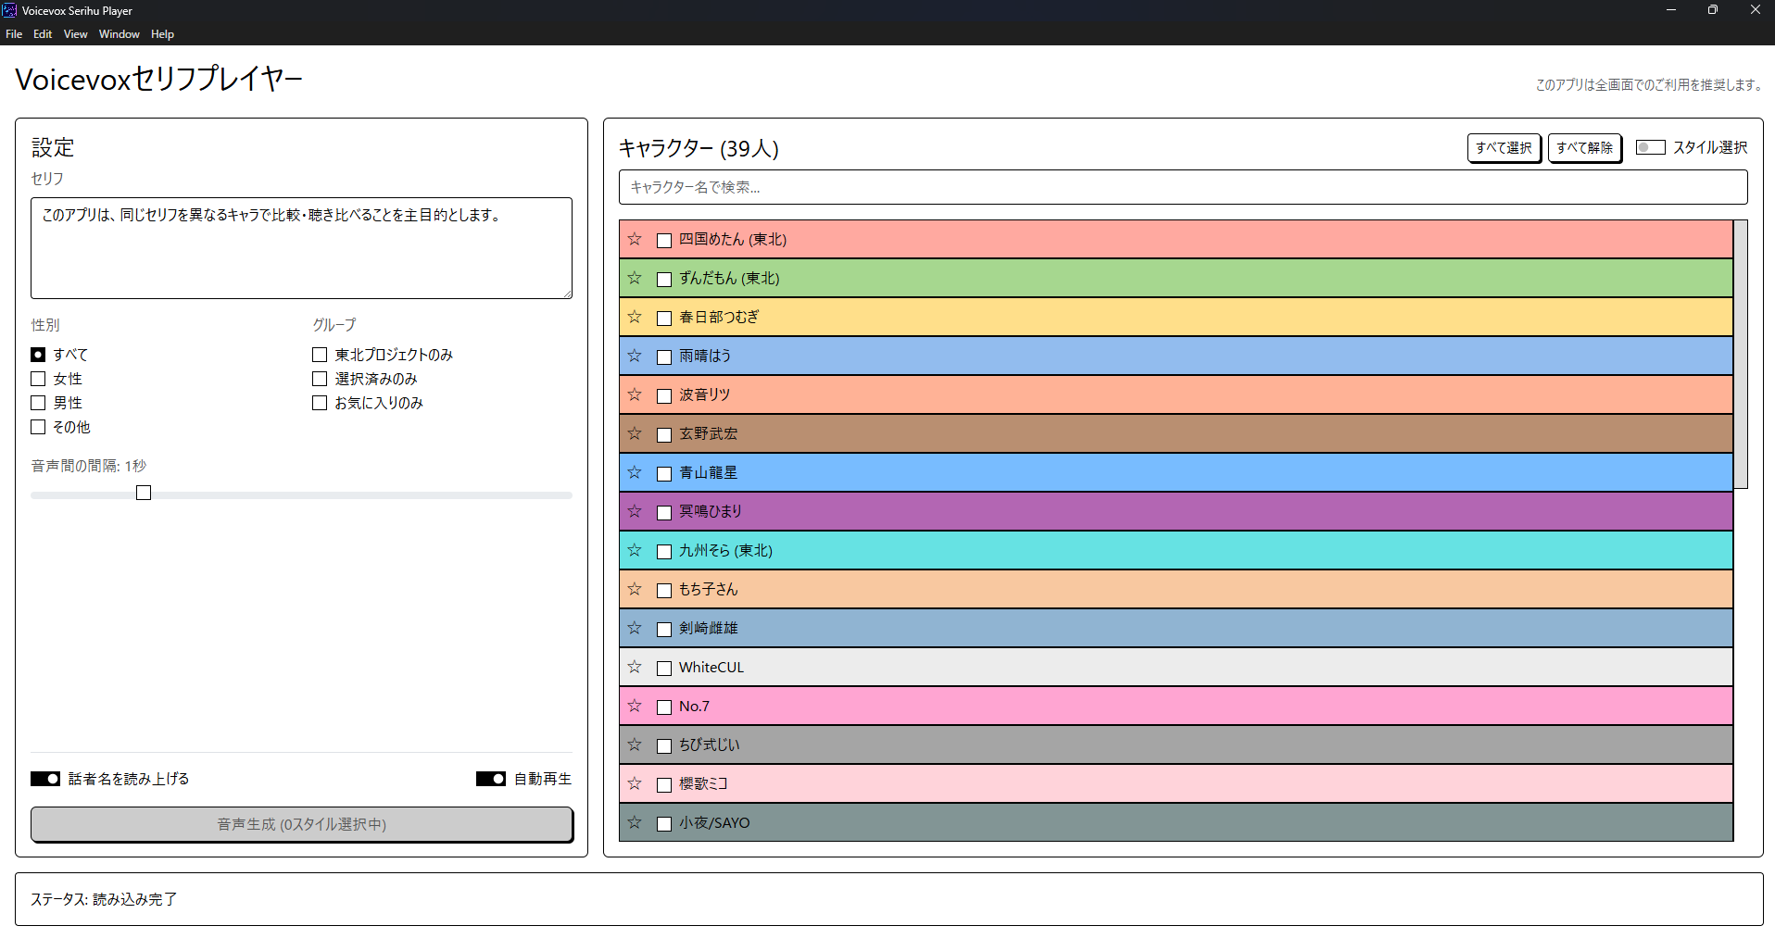Select the すべて gender option
1775x951 pixels.
(x=38, y=355)
